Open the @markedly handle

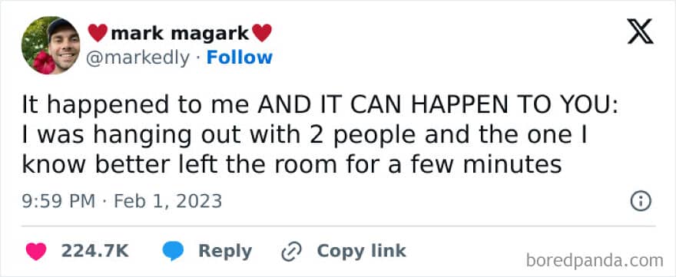(x=138, y=58)
